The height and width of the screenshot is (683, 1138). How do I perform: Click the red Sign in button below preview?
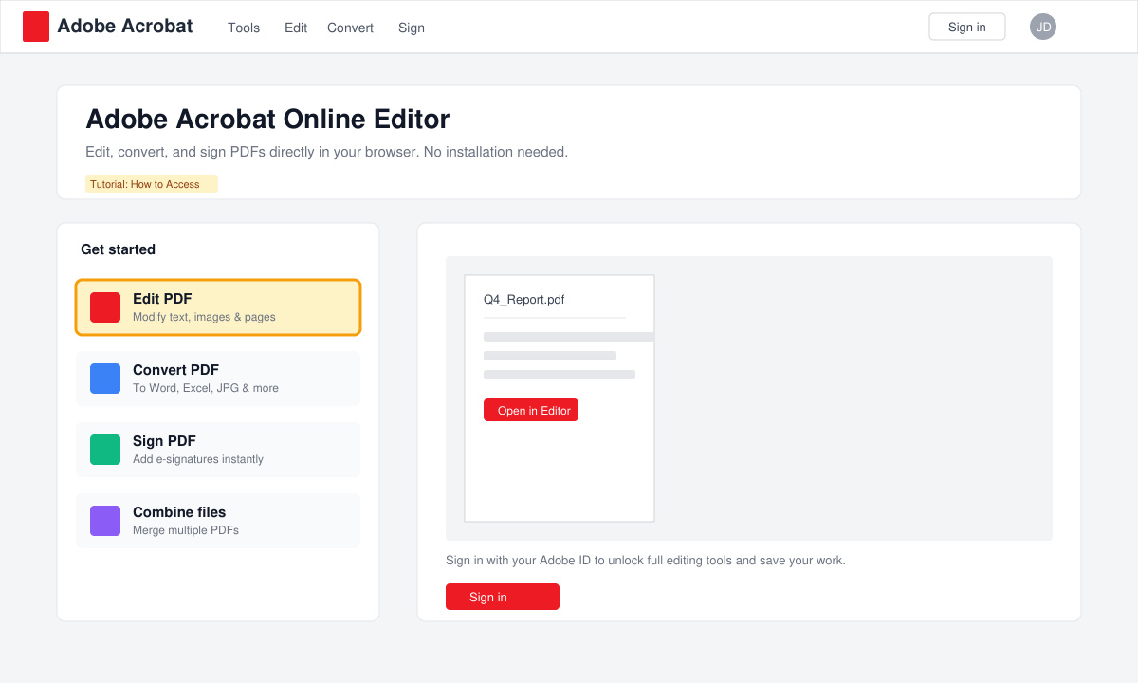(503, 597)
